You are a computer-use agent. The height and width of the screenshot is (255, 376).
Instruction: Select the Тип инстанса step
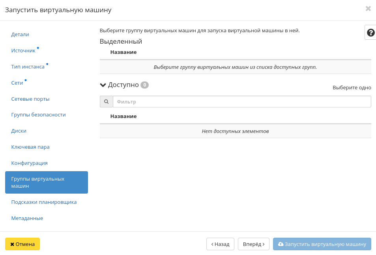point(28,67)
